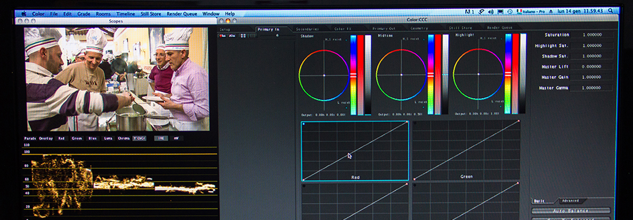Switch waveform scale to IRE
This screenshot has height=220, width=633.
[160, 138]
